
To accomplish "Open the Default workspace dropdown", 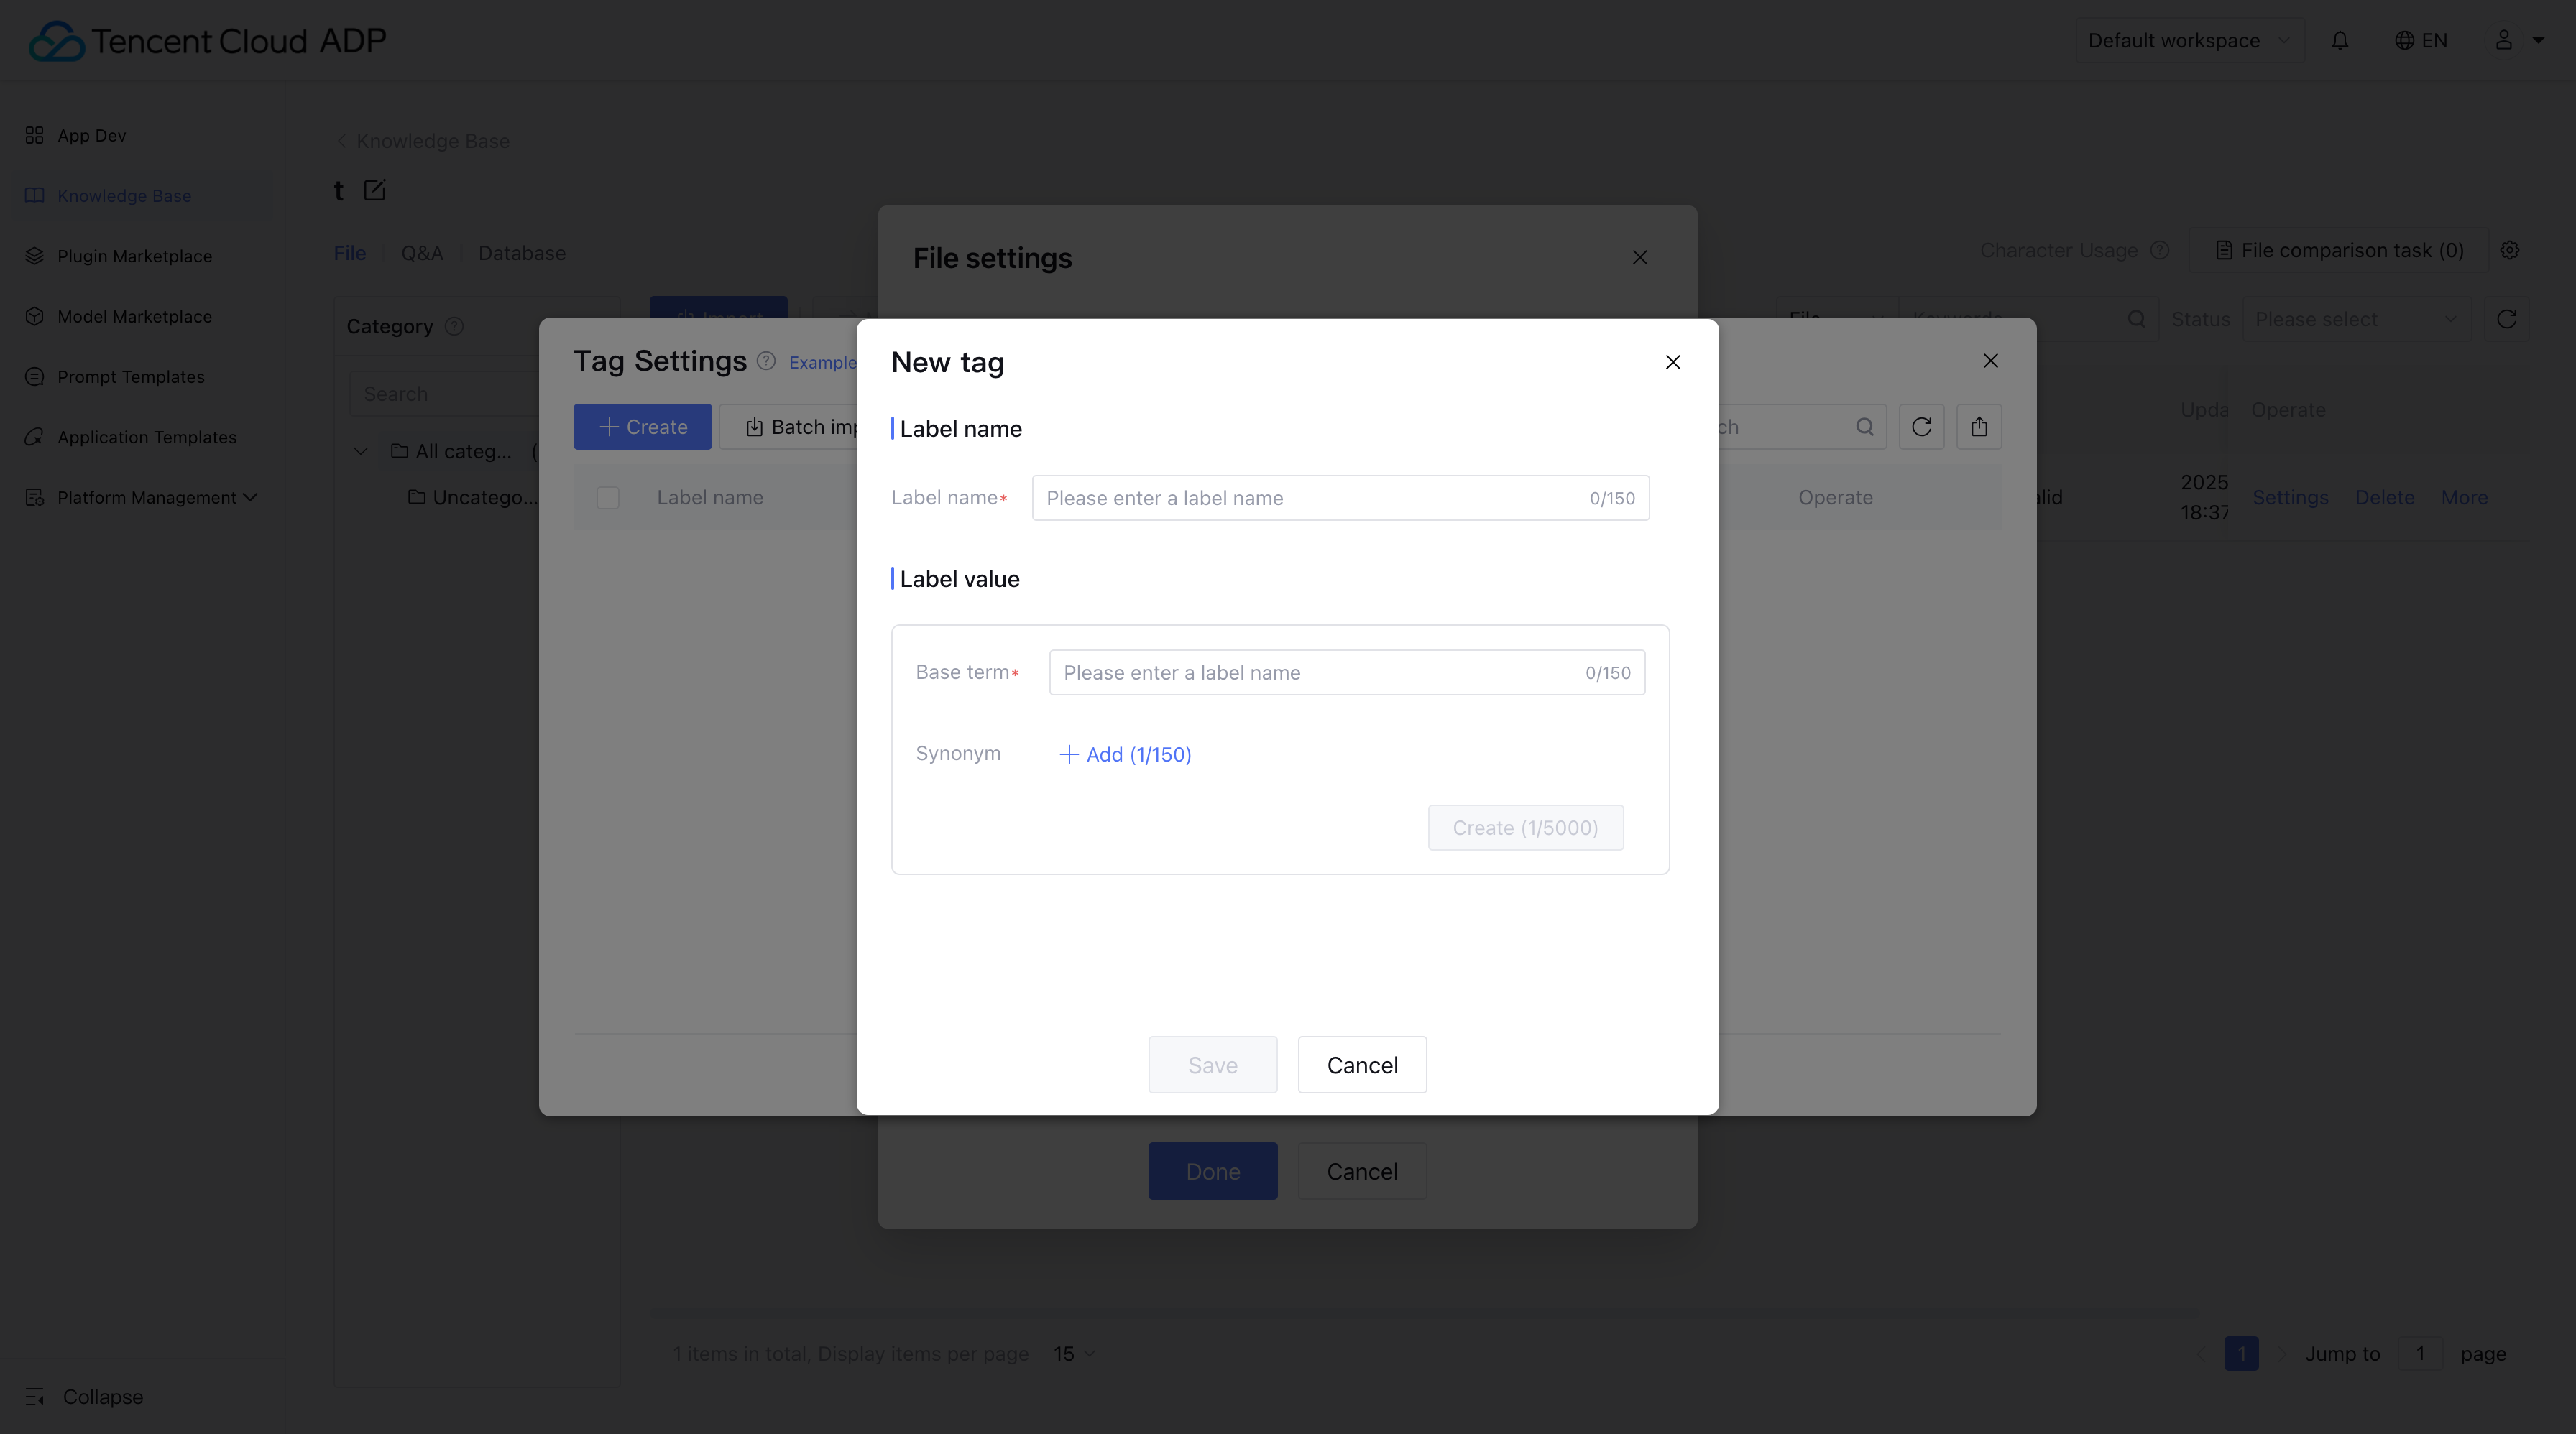I will click(x=2189, y=40).
